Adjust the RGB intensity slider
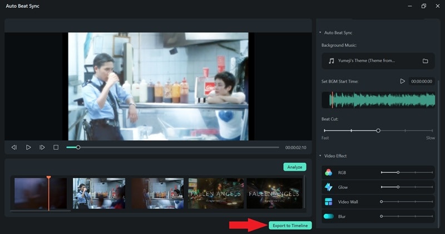Viewport: 445px width, 234px height. pos(407,172)
